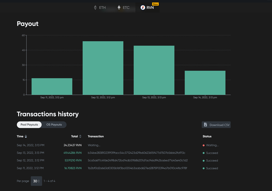
Task: Select the ETH coin icon
Action: pyautogui.click(x=95, y=7)
